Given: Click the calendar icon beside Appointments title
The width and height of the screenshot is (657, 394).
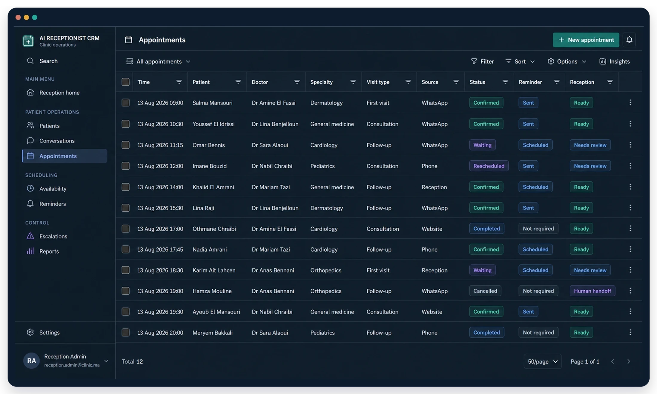Looking at the screenshot, I should pyautogui.click(x=128, y=40).
